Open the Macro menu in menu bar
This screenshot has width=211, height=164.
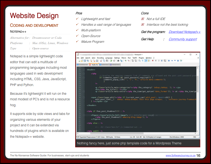[x=124, y=58]
